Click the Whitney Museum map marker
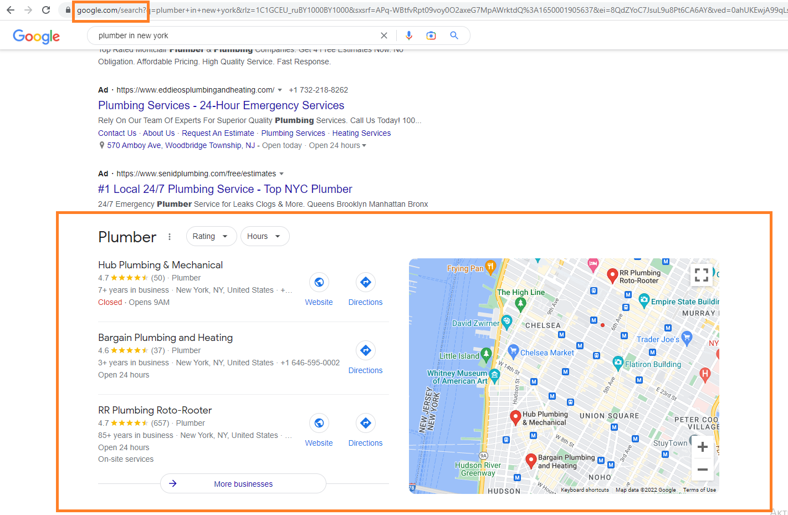This screenshot has height=515, width=788. point(494,376)
